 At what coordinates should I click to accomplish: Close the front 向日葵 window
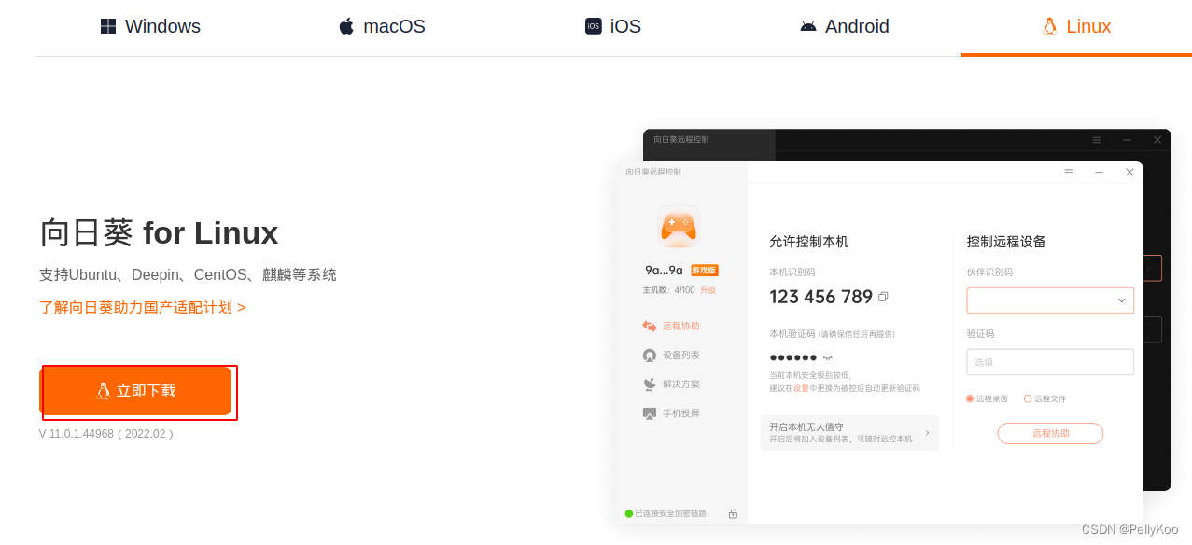[1129, 172]
